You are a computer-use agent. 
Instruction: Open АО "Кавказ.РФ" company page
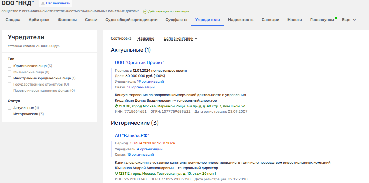132,135
